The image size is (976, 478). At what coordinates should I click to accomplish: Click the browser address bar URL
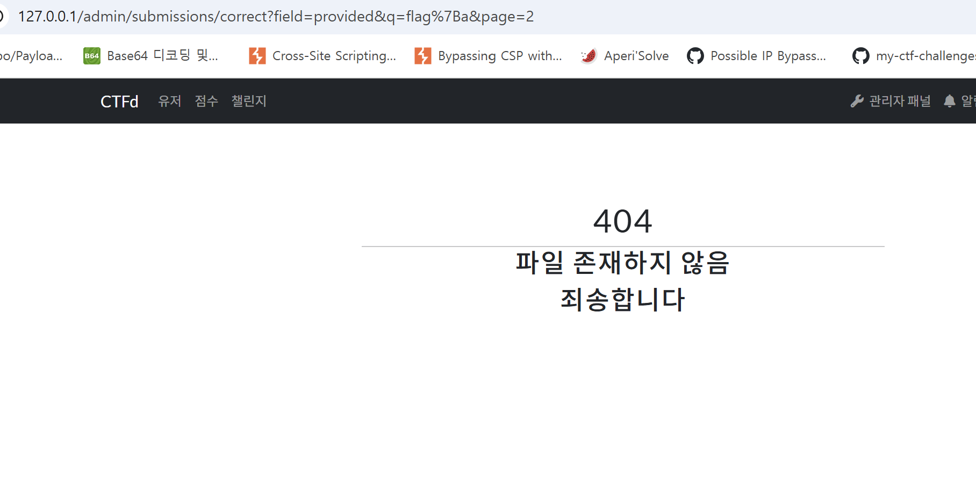276,17
